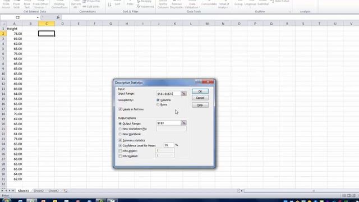Toggle Confidence Level for Mean checkbox
359x202 pixels.
pos(120,145)
